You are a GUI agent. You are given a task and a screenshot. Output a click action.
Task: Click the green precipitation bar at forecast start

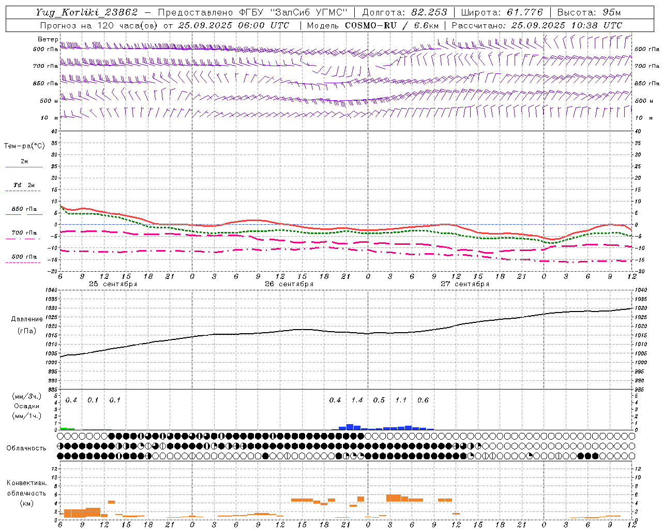click(64, 429)
